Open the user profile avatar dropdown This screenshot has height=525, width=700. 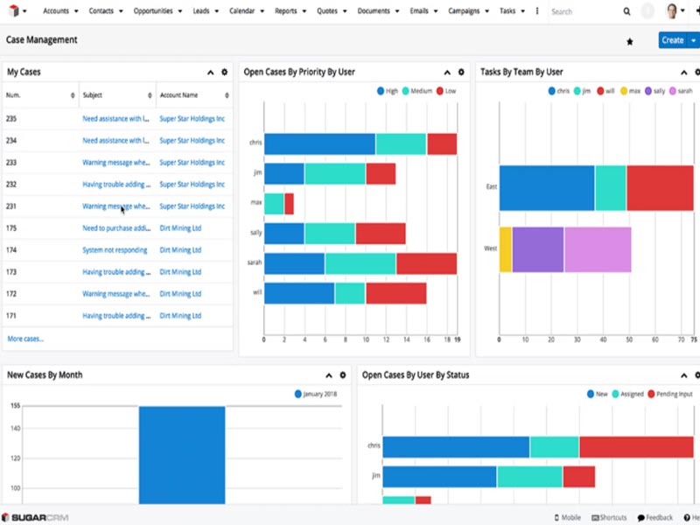tap(670, 10)
